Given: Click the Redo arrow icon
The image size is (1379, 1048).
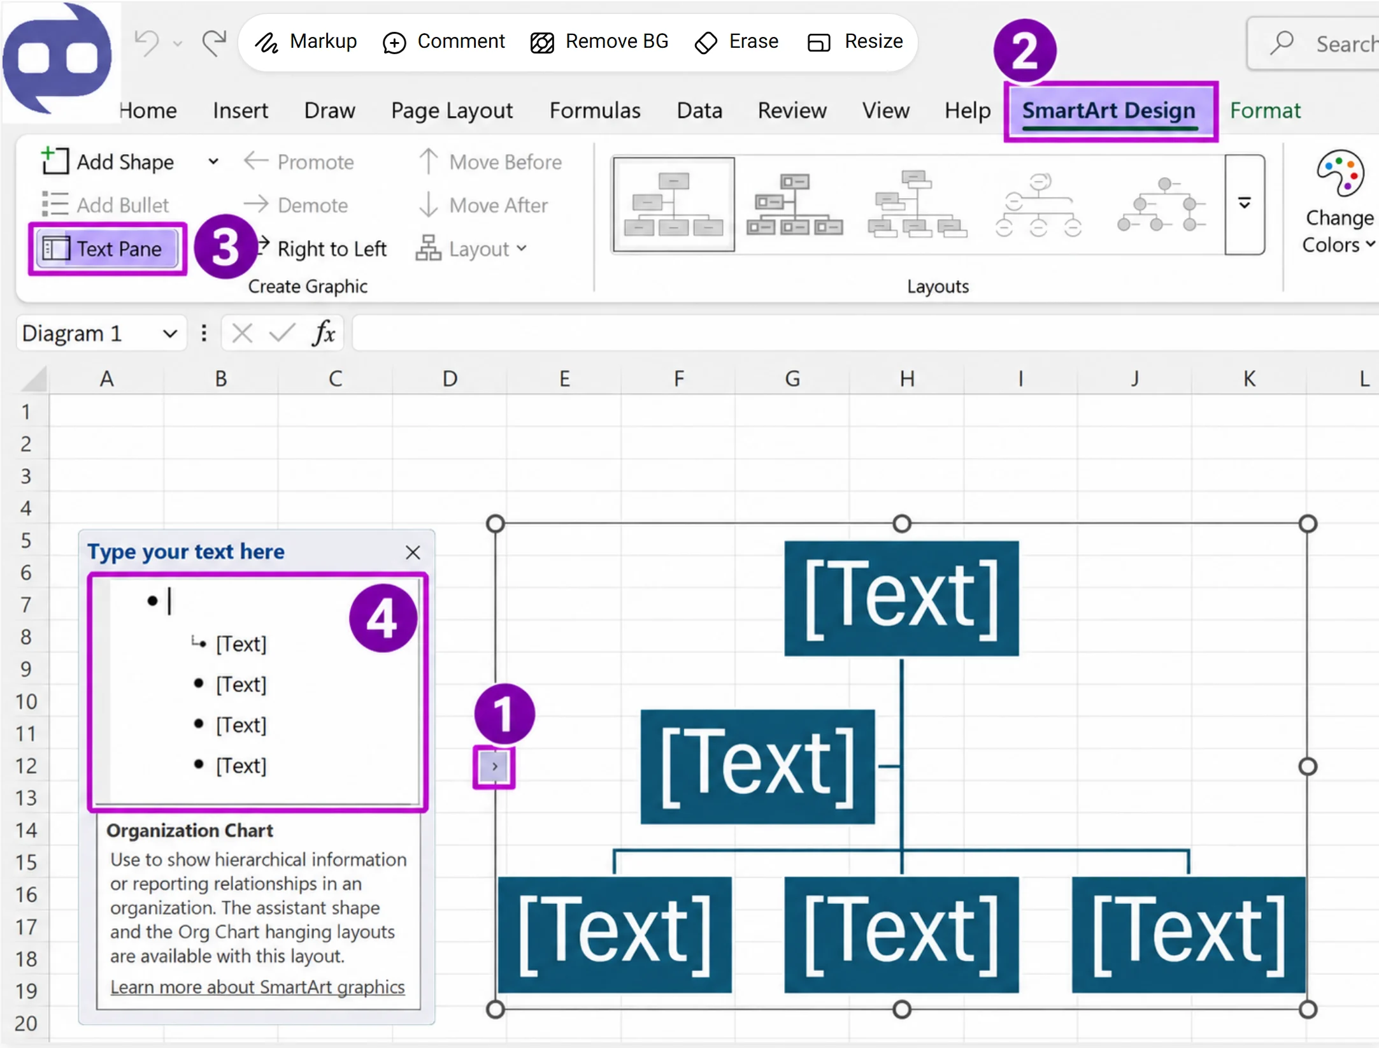Looking at the screenshot, I should [214, 43].
